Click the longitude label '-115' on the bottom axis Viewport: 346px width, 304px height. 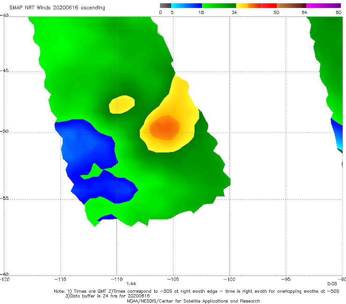60,279
